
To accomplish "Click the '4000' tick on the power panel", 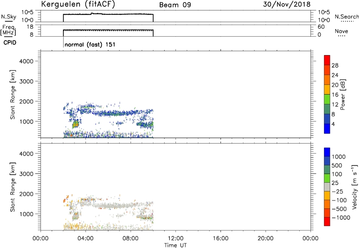I will click(26, 61).
